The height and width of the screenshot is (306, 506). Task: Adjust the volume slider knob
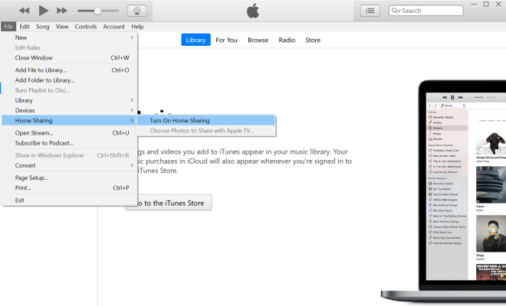pos(97,11)
